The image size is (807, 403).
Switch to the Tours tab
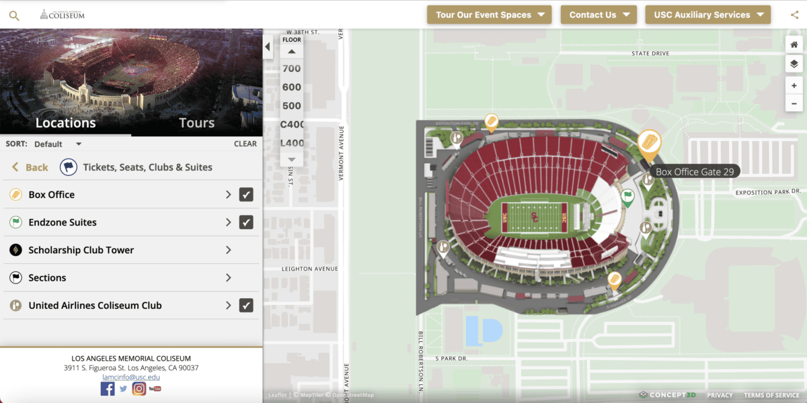[196, 123]
